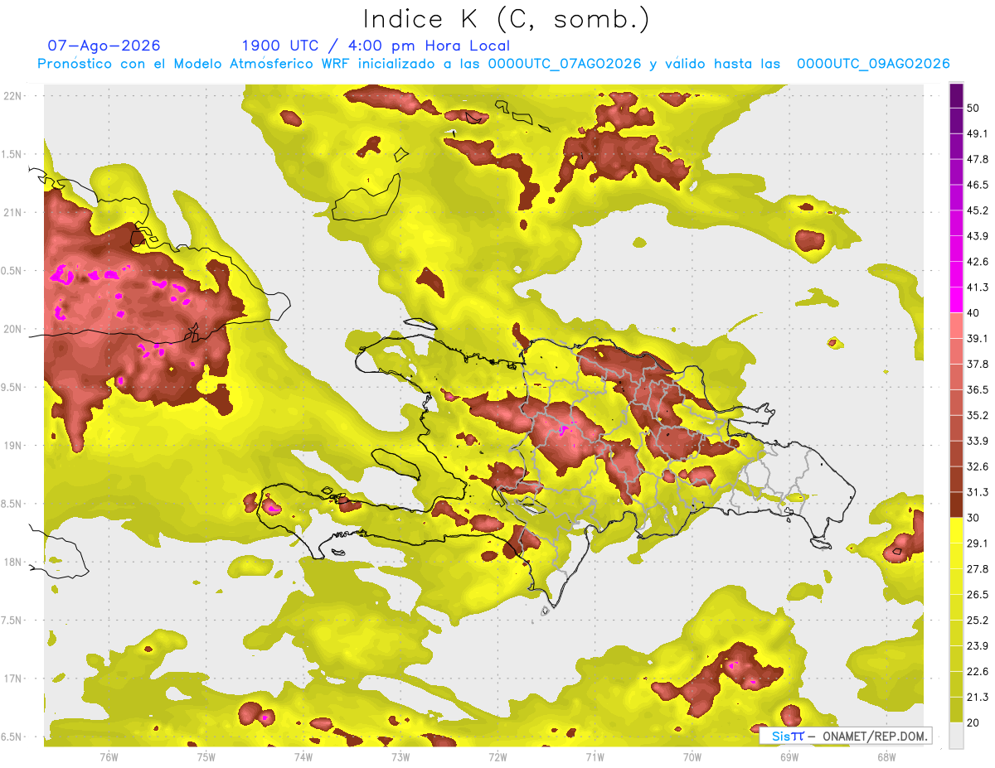This screenshot has height=768, width=995.
Task: Click the 76W longitude label
Action: (x=109, y=756)
